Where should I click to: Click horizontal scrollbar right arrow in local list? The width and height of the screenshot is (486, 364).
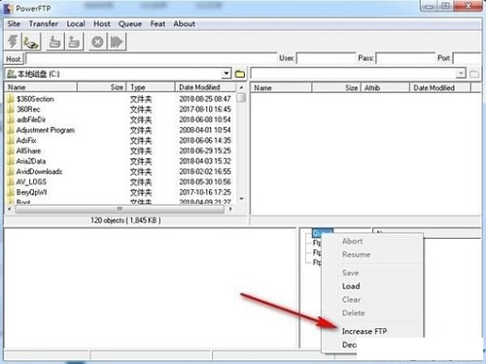pyautogui.click(x=230, y=209)
